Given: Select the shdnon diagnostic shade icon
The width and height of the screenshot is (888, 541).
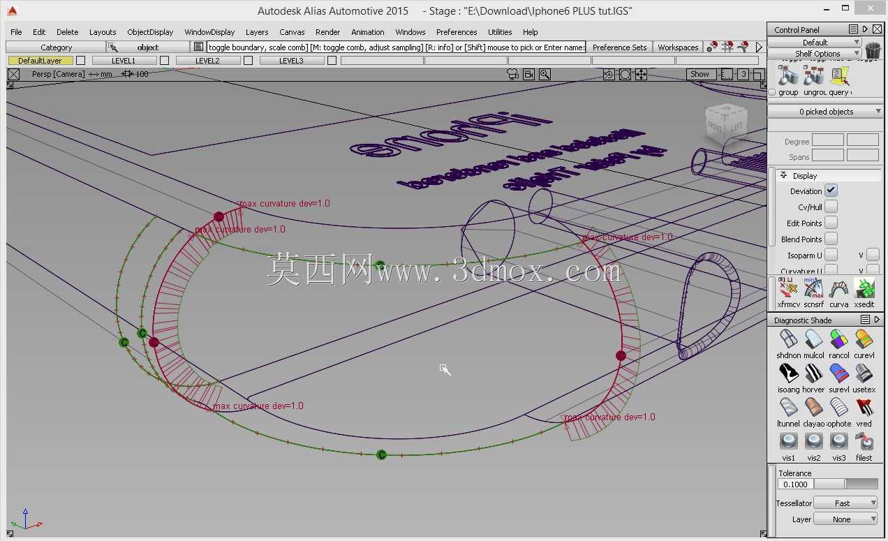Looking at the screenshot, I should click(789, 340).
